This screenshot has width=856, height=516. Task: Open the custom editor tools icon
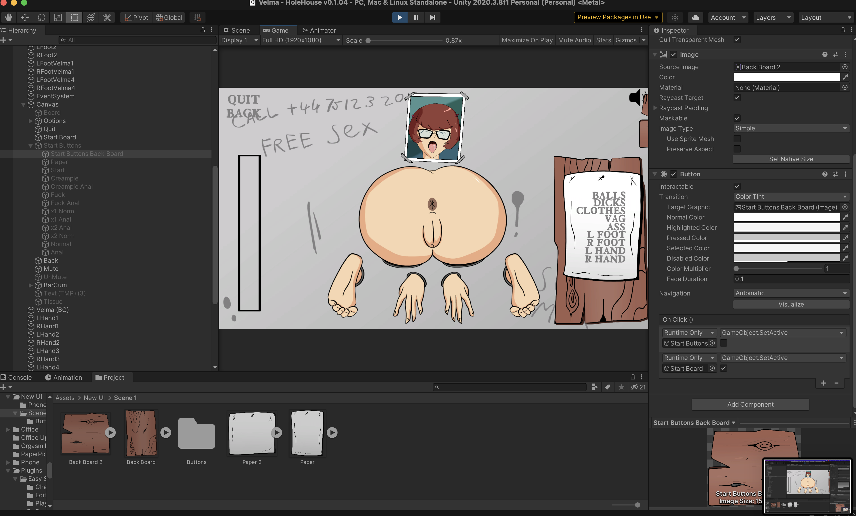107,17
